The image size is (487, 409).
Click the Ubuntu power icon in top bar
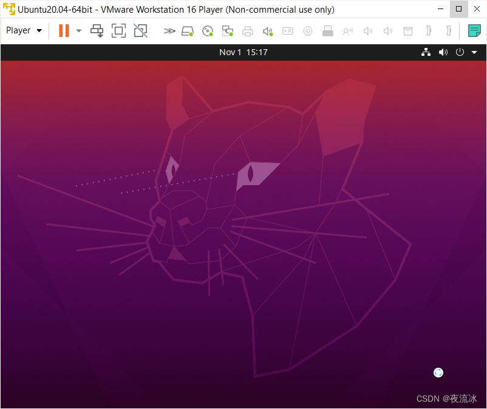tap(460, 52)
